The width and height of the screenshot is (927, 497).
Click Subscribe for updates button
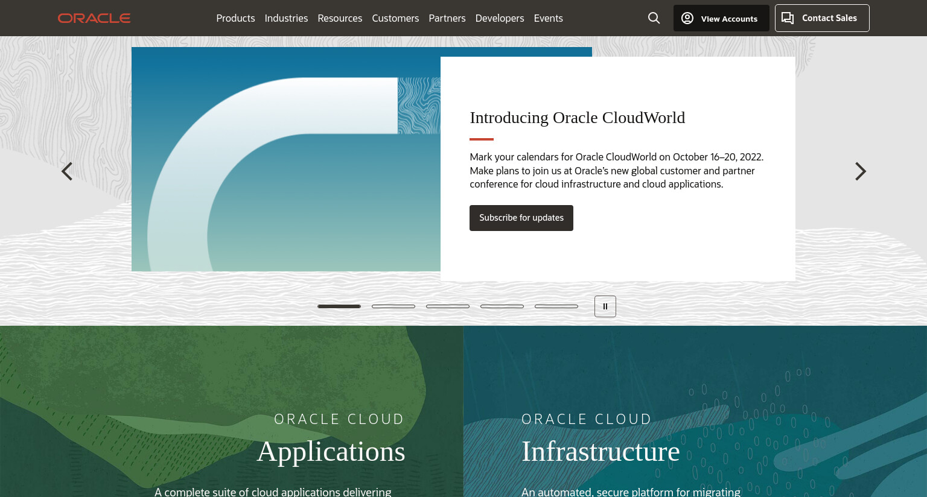(521, 218)
